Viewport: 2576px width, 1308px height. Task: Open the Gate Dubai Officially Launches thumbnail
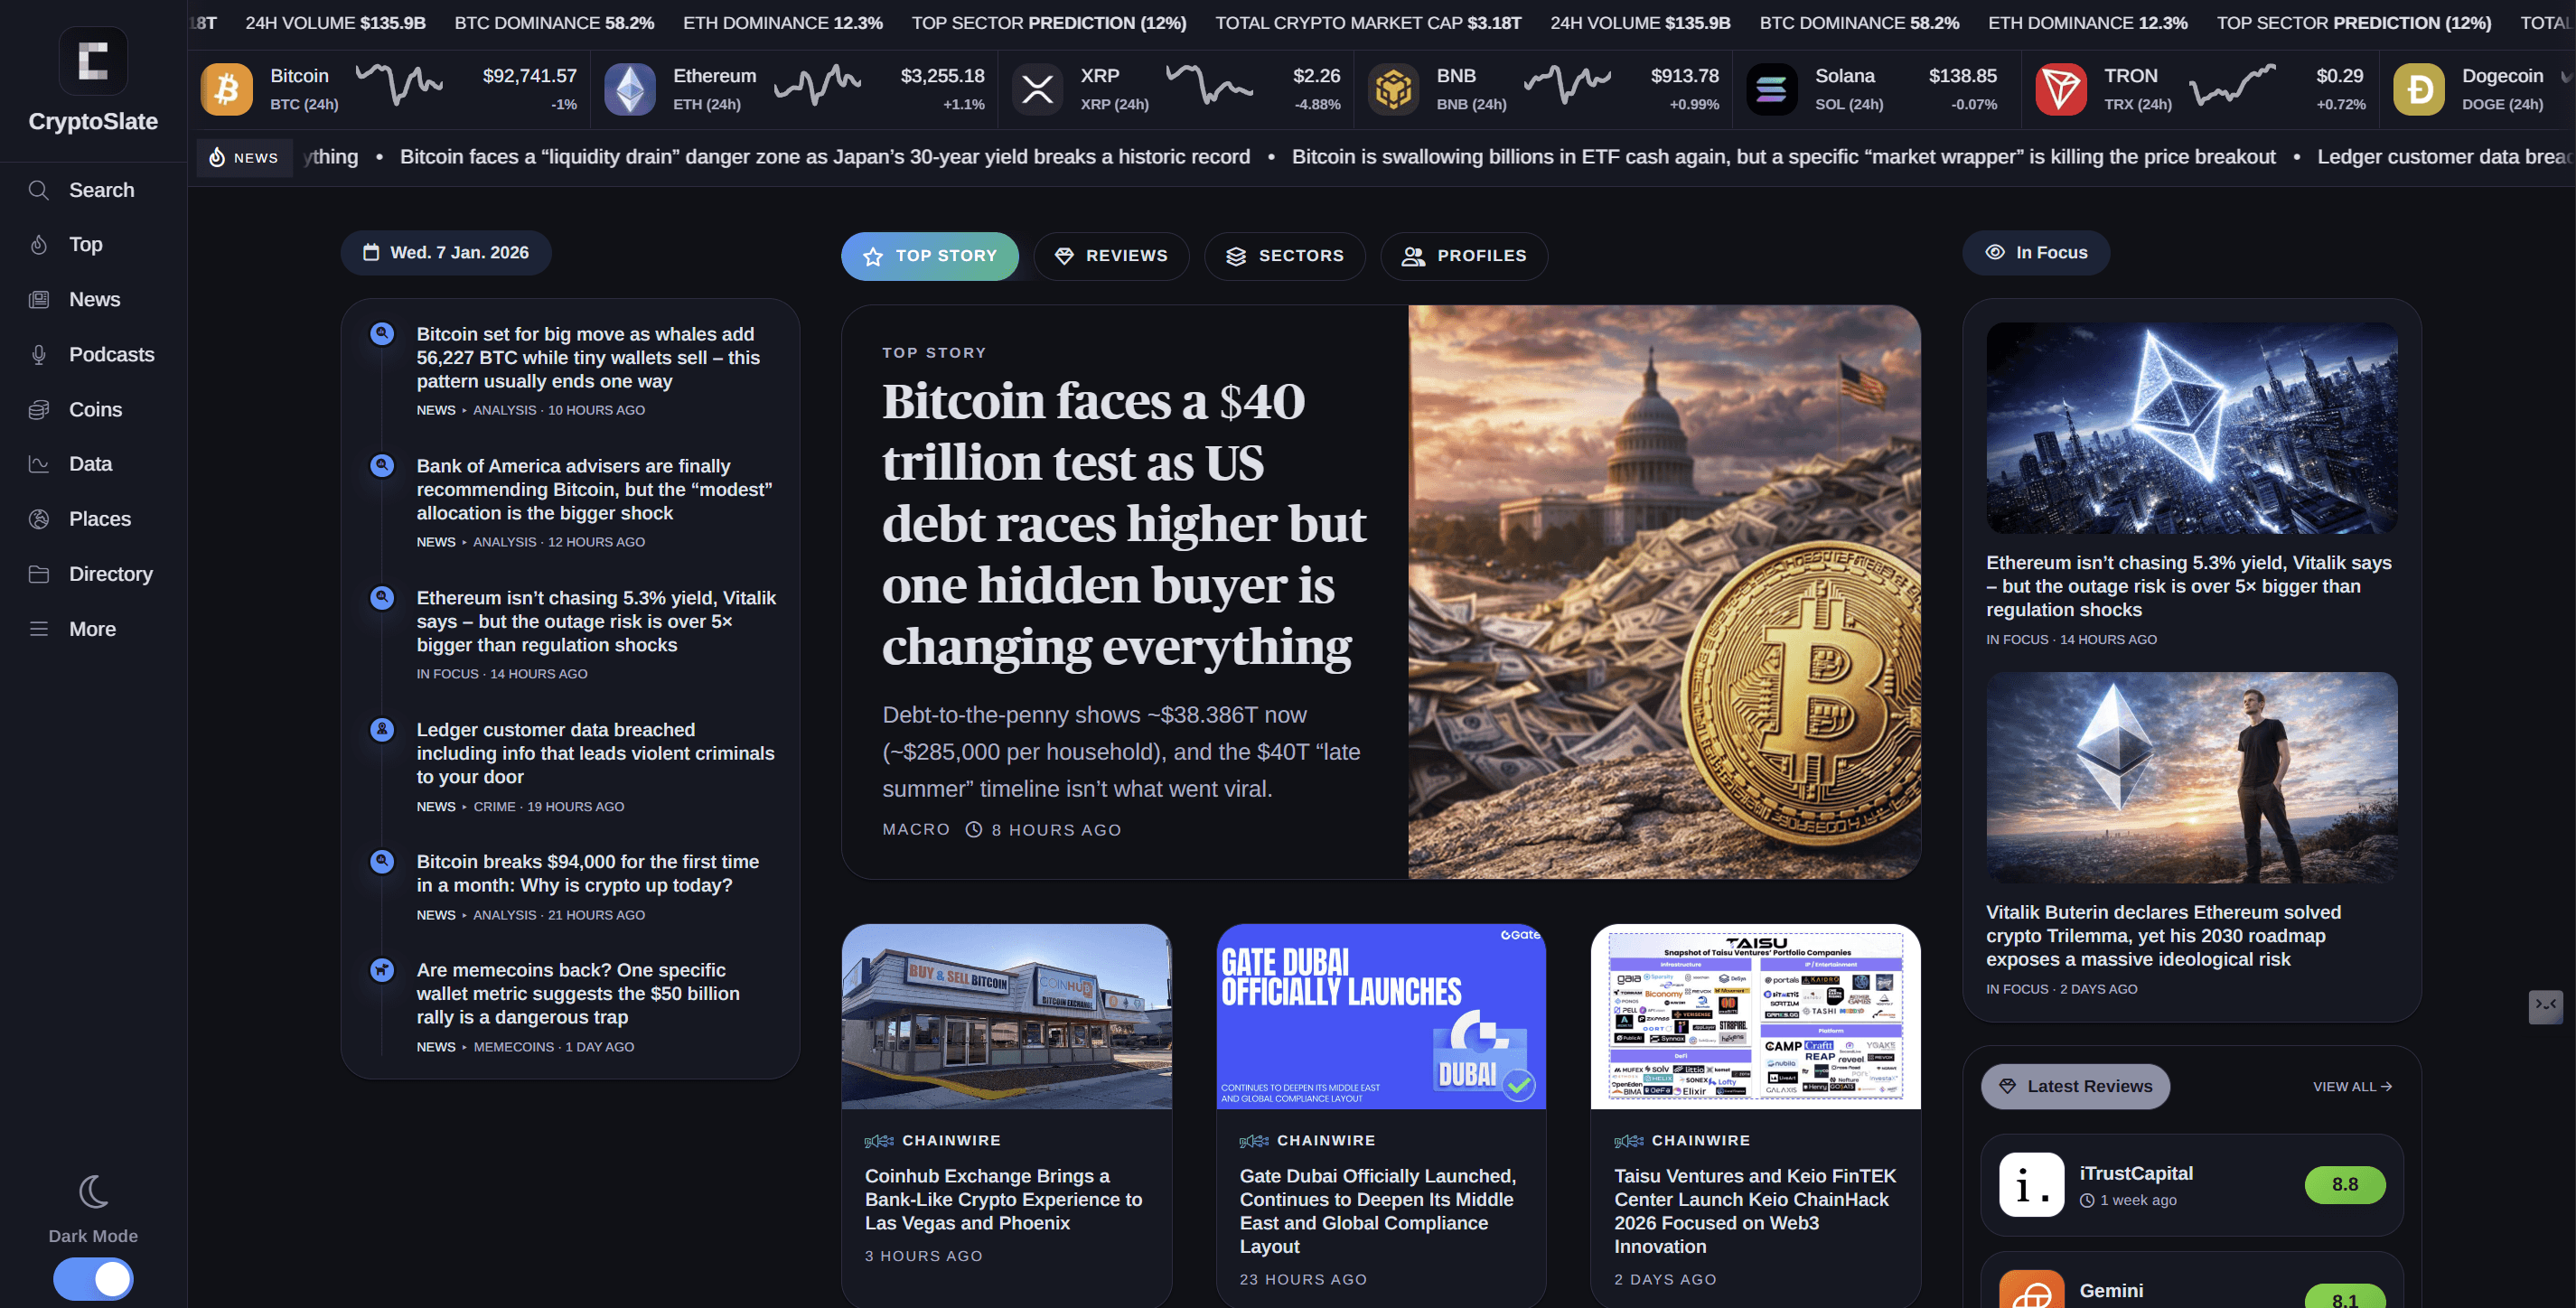coord(1380,1016)
